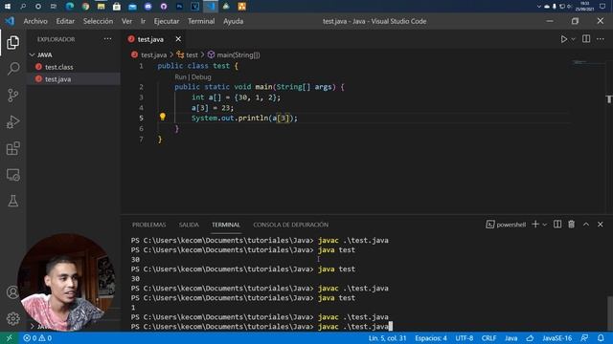The image size is (613, 344).
Task: Open Remote Explorer view
Action: coord(12,175)
